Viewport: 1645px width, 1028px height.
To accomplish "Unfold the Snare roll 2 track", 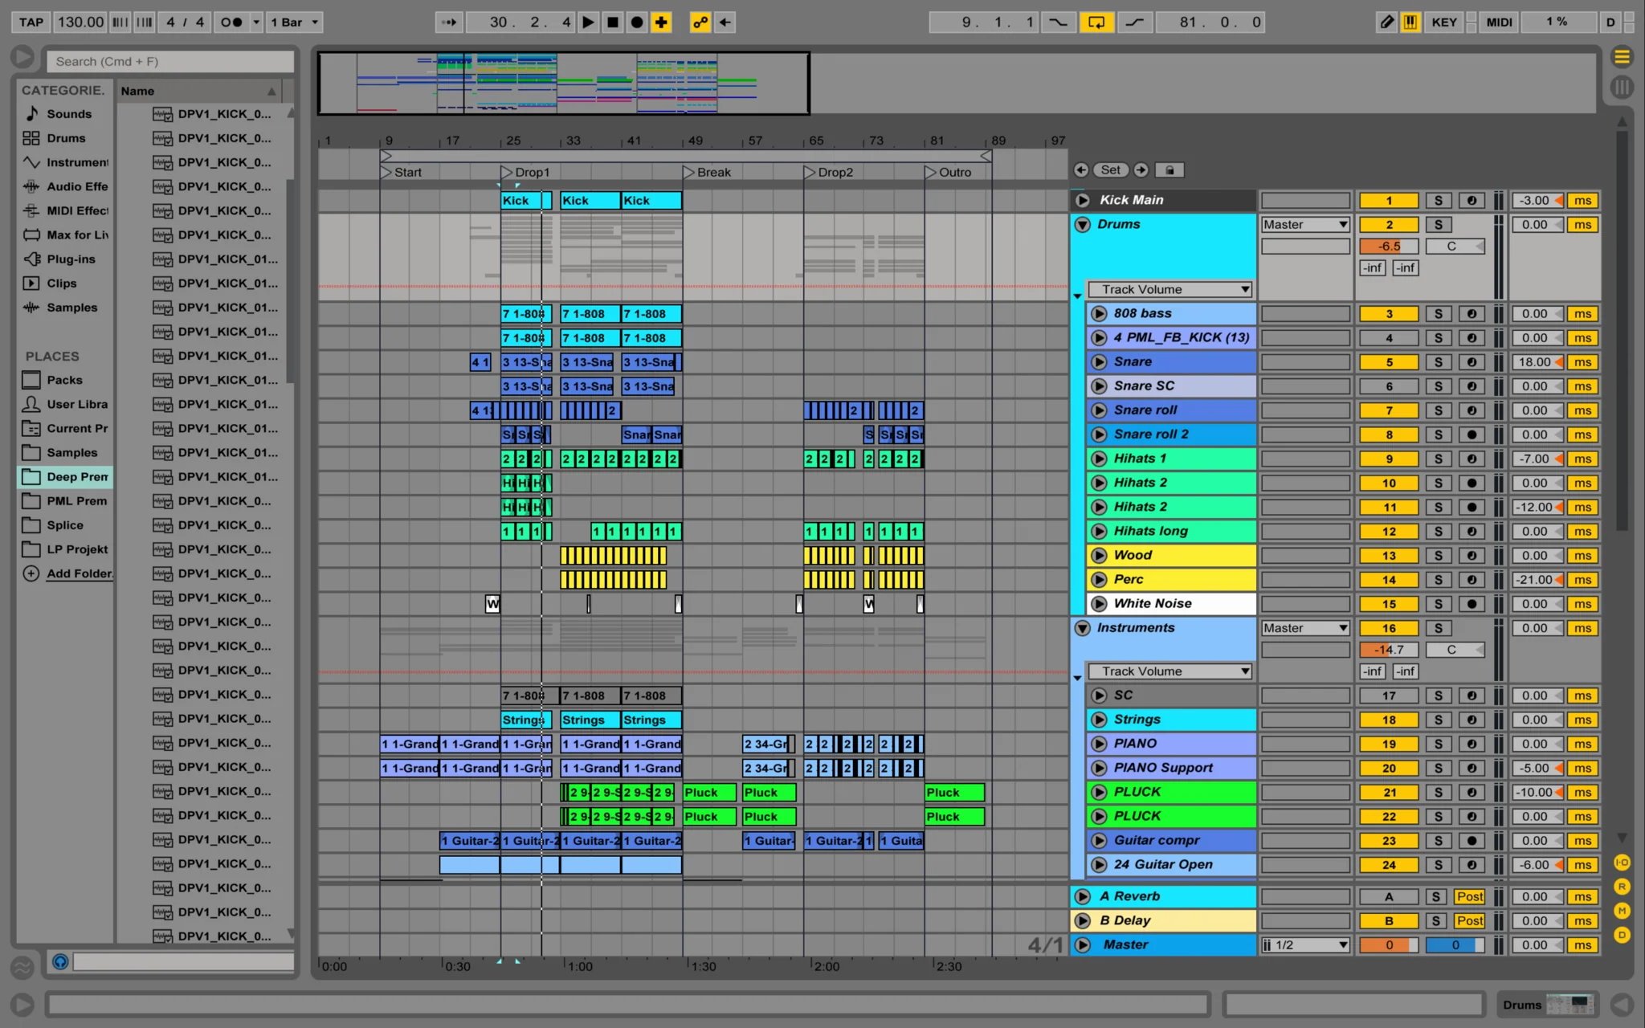I will coord(1099,434).
